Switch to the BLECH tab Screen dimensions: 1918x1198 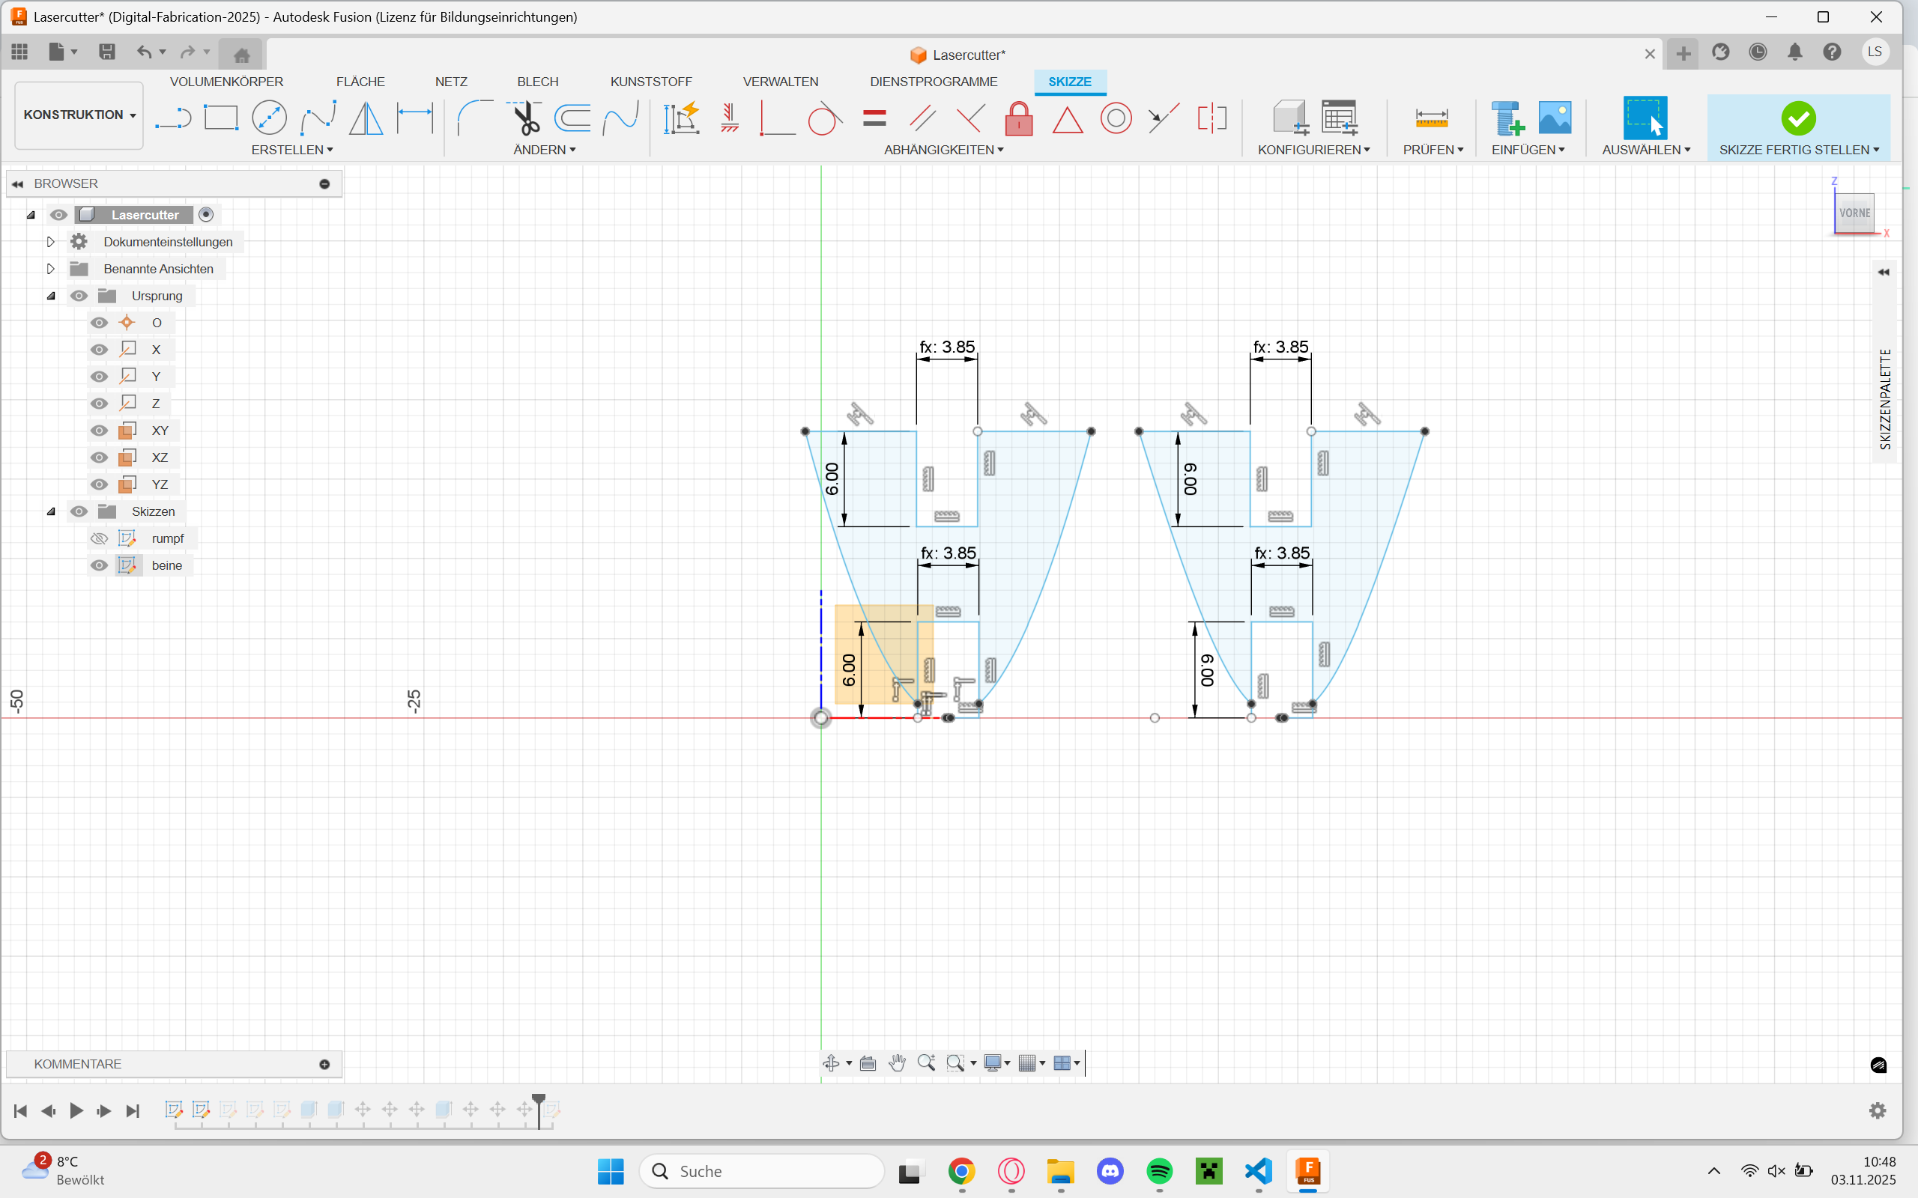[537, 82]
